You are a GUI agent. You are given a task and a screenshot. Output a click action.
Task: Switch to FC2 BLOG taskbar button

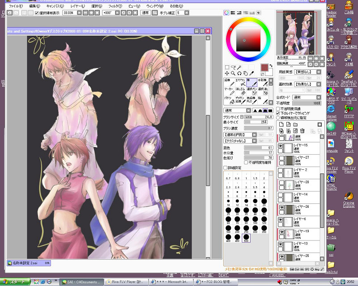click(216, 282)
